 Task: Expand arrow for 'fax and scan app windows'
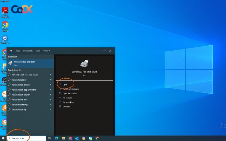coord(51,90)
